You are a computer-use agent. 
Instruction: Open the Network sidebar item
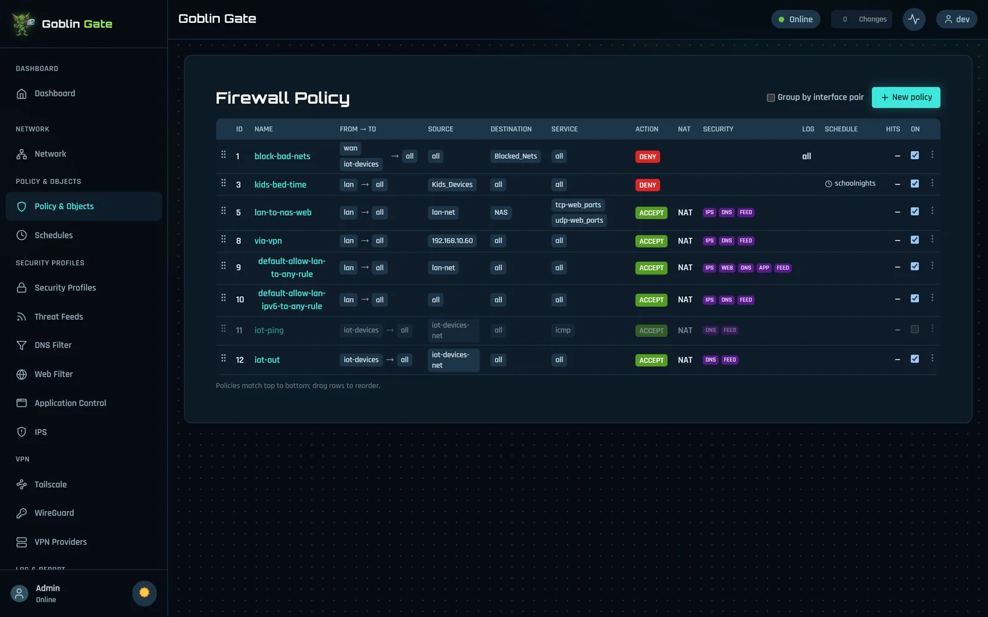84,154
